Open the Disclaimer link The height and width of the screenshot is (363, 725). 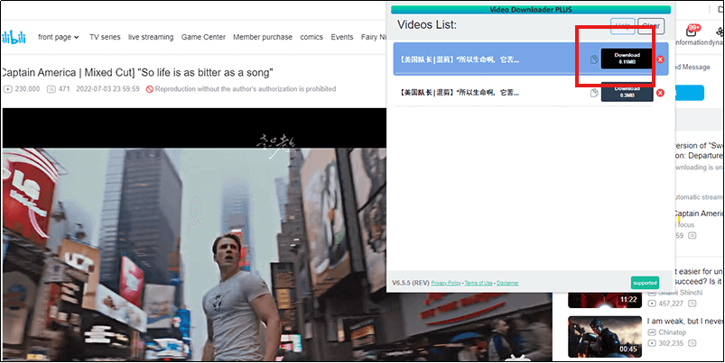507,283
